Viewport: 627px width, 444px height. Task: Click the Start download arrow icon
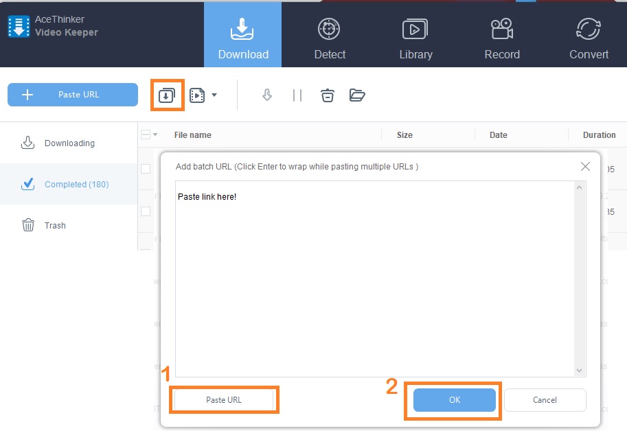[267, 95]
